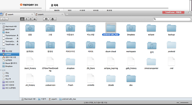Close the second yspark tab
This screenshot has width=192, height=105.
(62, 14)
